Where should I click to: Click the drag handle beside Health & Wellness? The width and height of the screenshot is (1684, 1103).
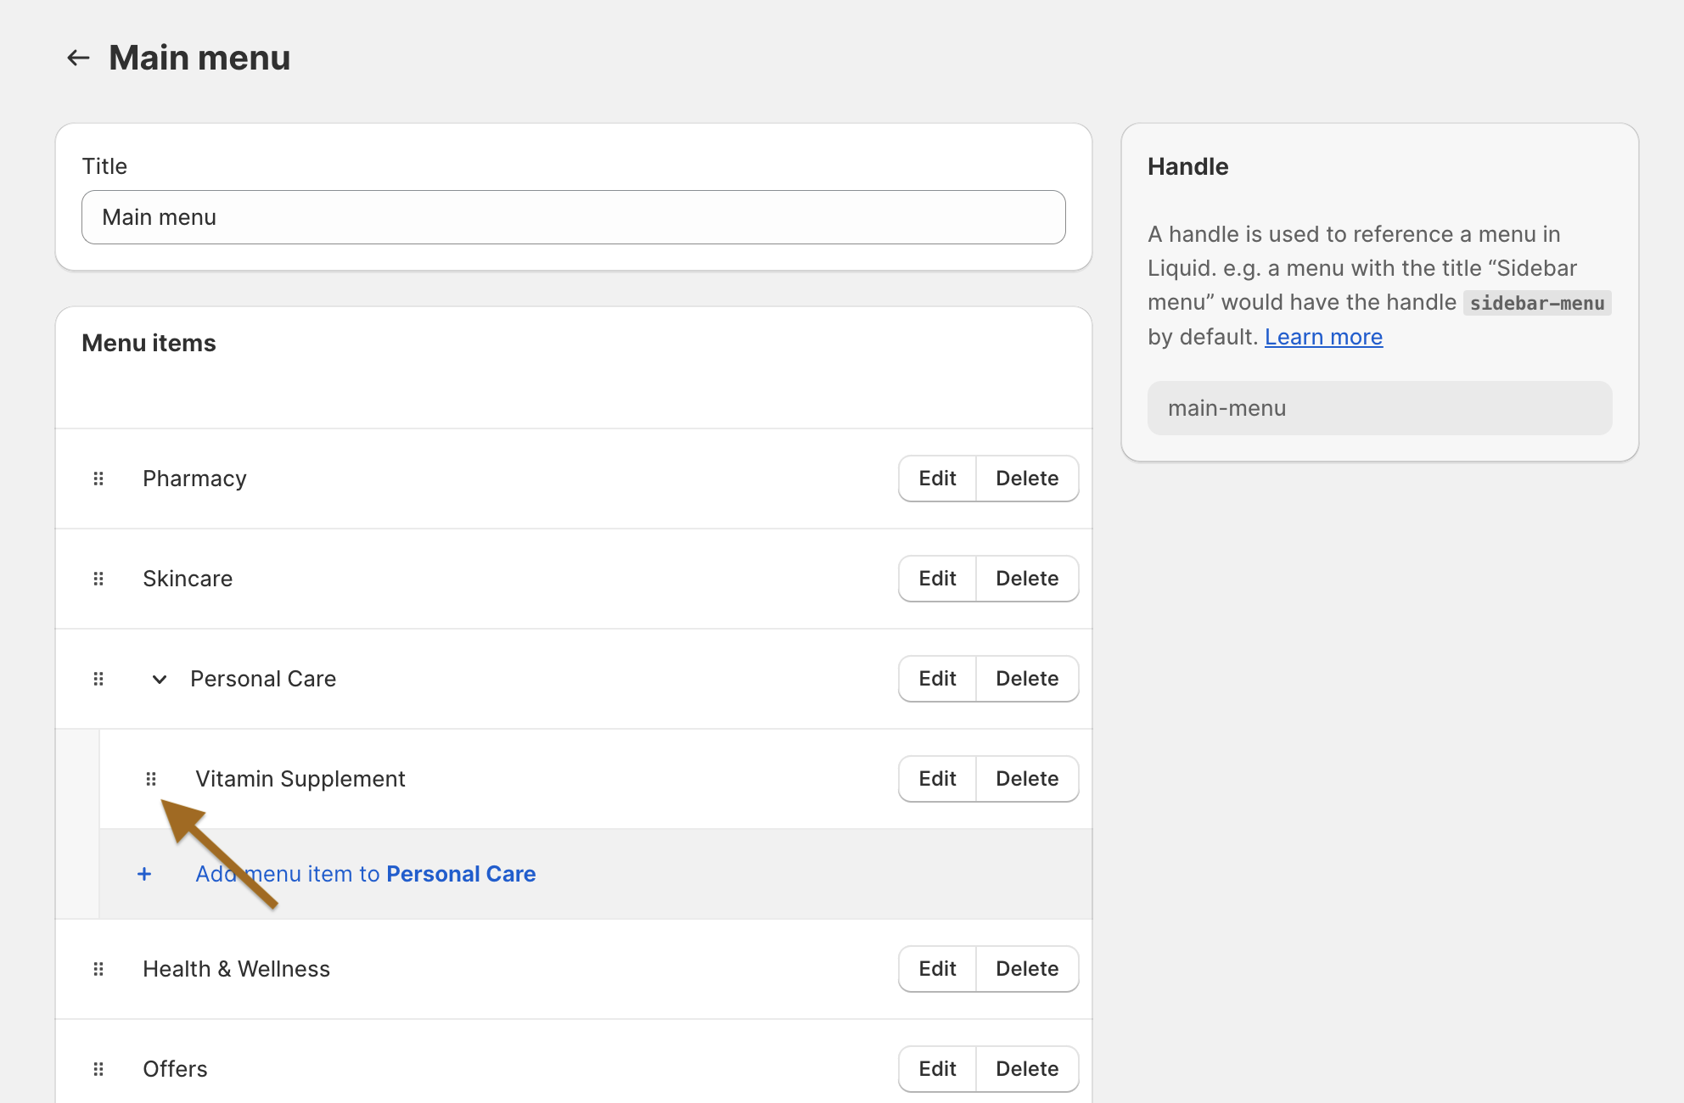(x=98, y=969)
